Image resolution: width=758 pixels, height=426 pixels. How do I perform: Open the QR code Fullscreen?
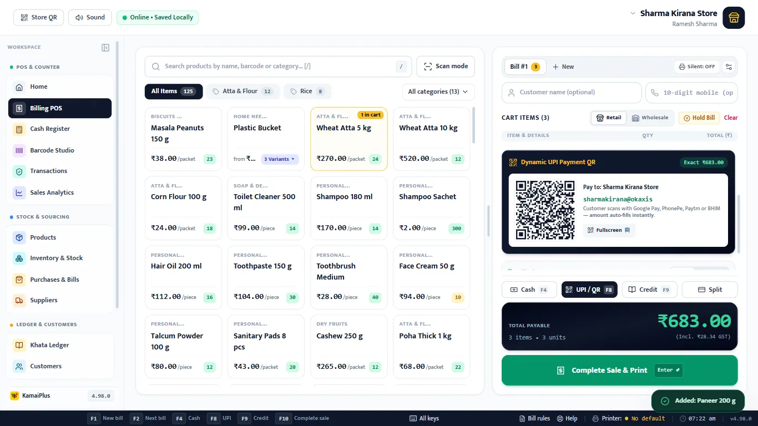coord(609,230)
